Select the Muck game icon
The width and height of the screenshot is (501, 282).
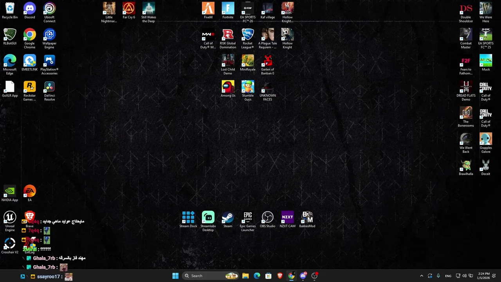[486, 63]
